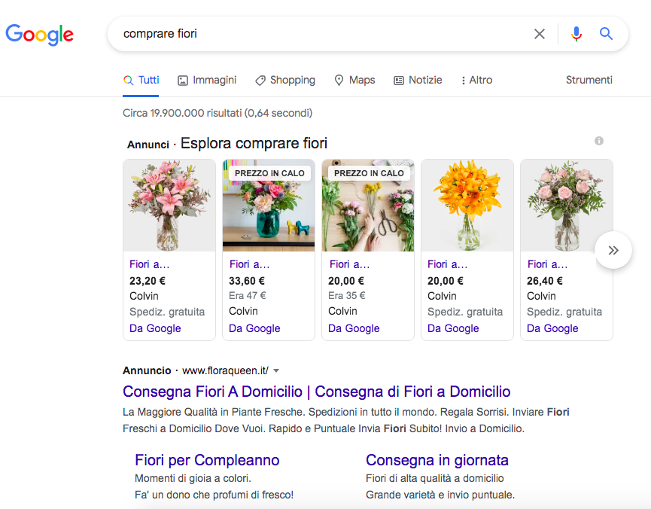Click "Da Google" link under the 33,60 € product
Screen dimensions: 651x509
click(x=254, y=328)
